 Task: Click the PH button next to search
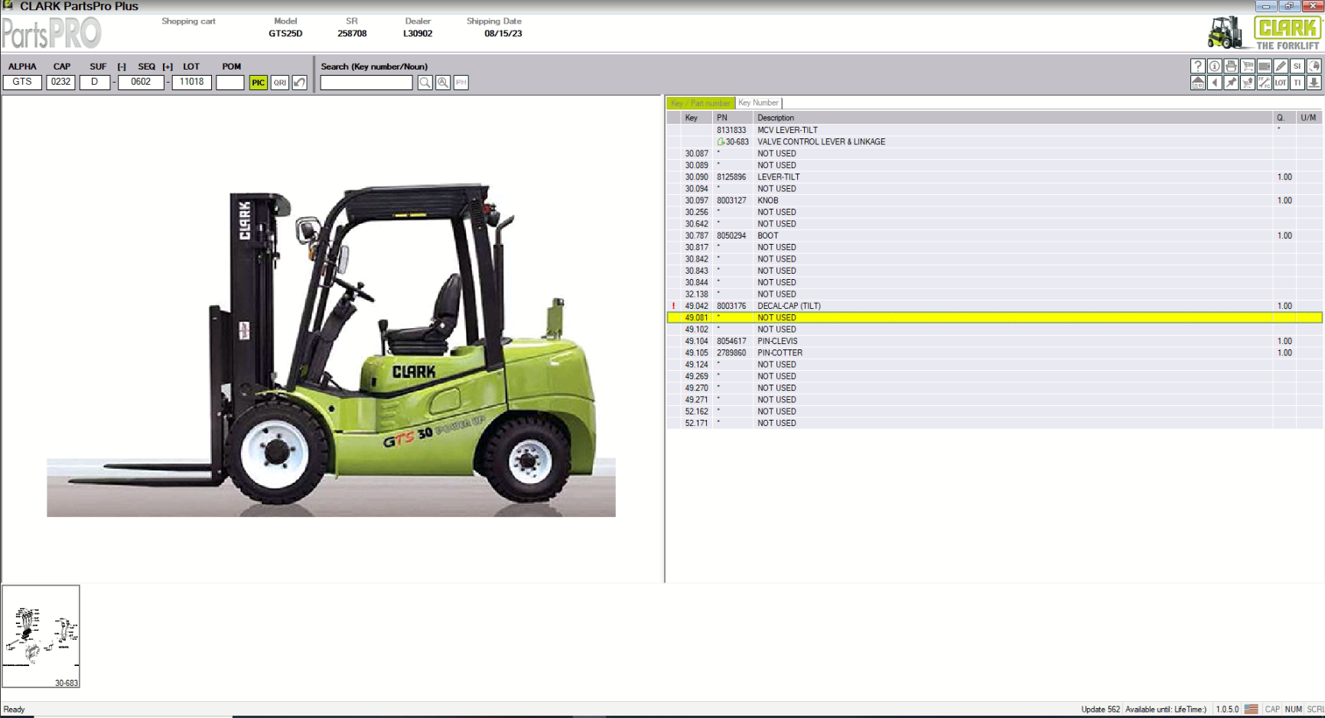click(461, 83)
